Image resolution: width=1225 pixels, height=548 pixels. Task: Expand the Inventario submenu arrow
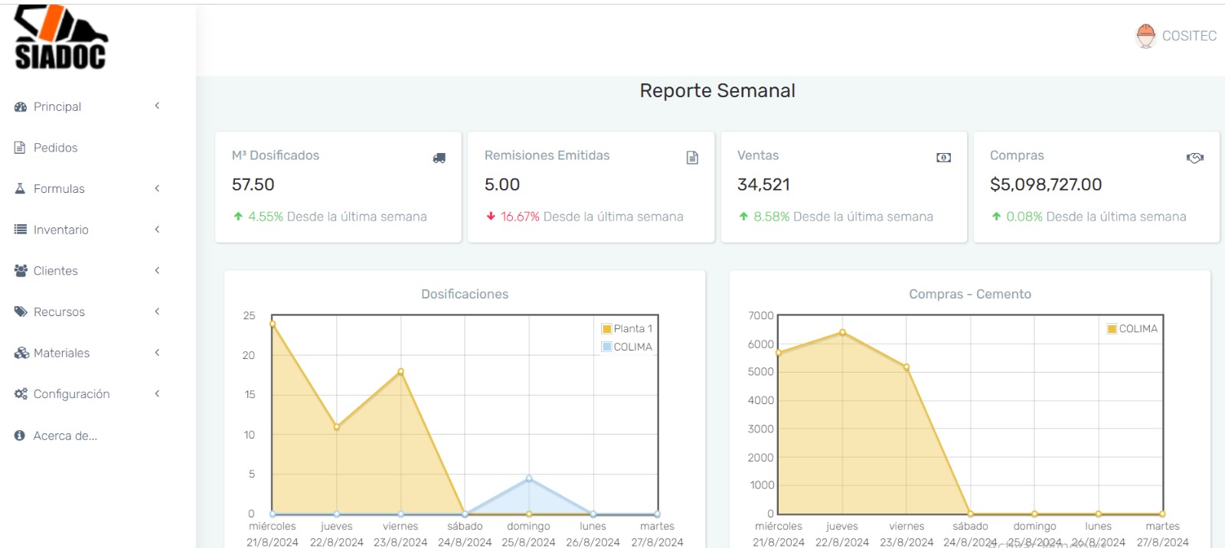(x=157, y=230)
